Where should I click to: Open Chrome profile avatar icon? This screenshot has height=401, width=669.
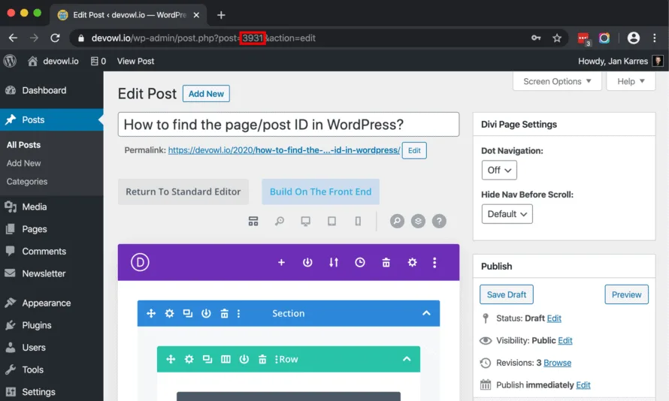tap(634, 38)
